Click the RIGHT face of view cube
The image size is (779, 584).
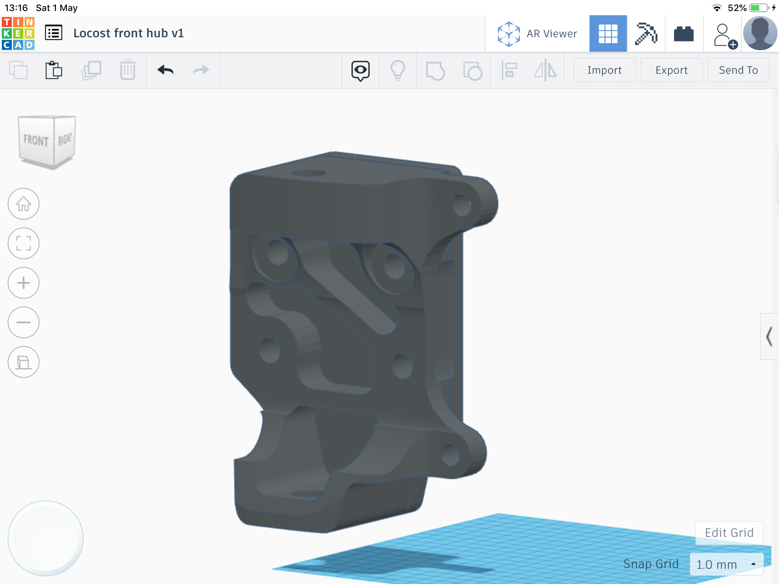[x=65, y=140]
